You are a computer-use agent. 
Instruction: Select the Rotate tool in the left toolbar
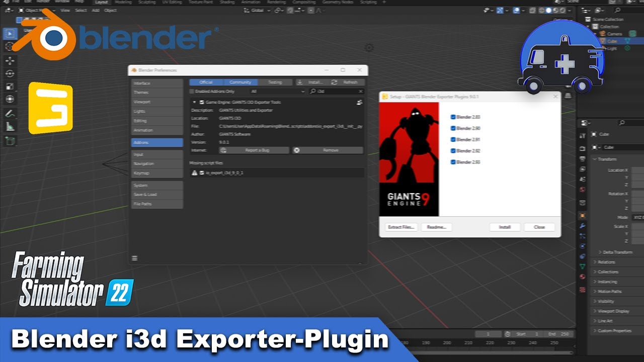(x=10, y=73)
